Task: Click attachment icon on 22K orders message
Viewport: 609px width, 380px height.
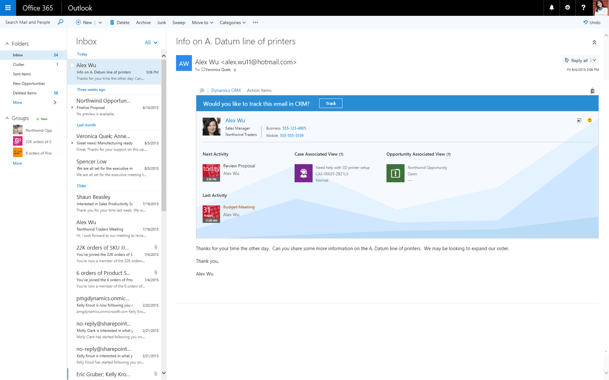Action: 156,247
